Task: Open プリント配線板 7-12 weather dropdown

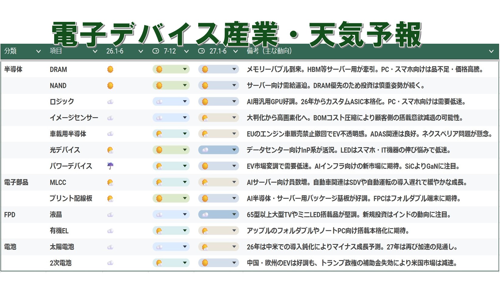Action: click(x=171, y=198)
